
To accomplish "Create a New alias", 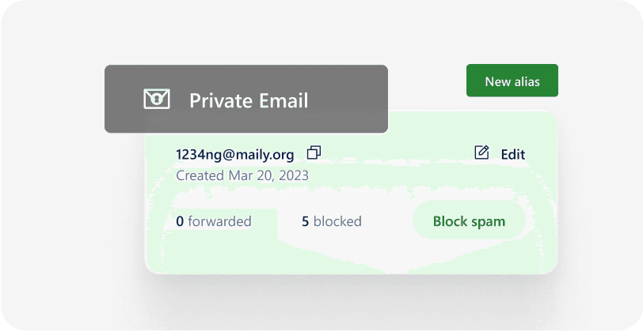I will (512, 81).
